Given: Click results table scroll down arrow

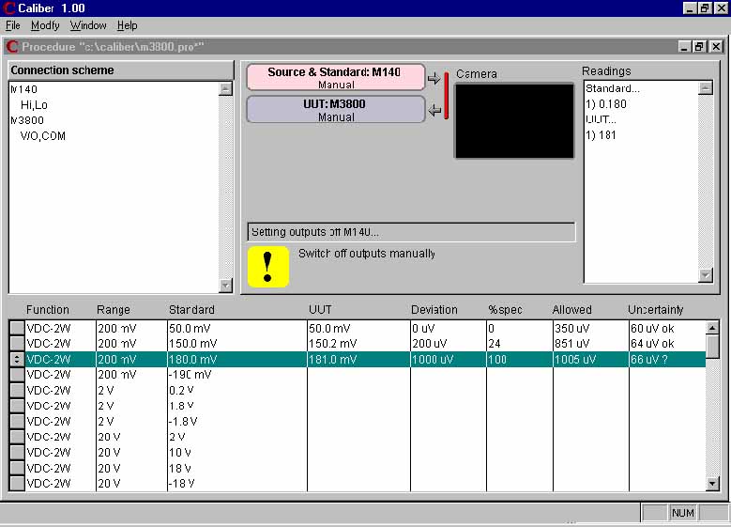Looking at the screenshot, I should coord(712,484).
